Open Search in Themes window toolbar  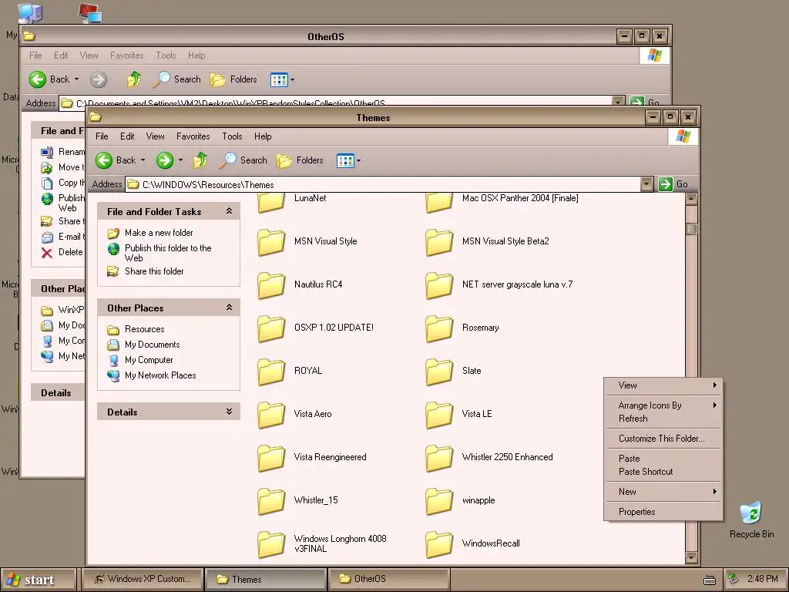tap(243, 160)
